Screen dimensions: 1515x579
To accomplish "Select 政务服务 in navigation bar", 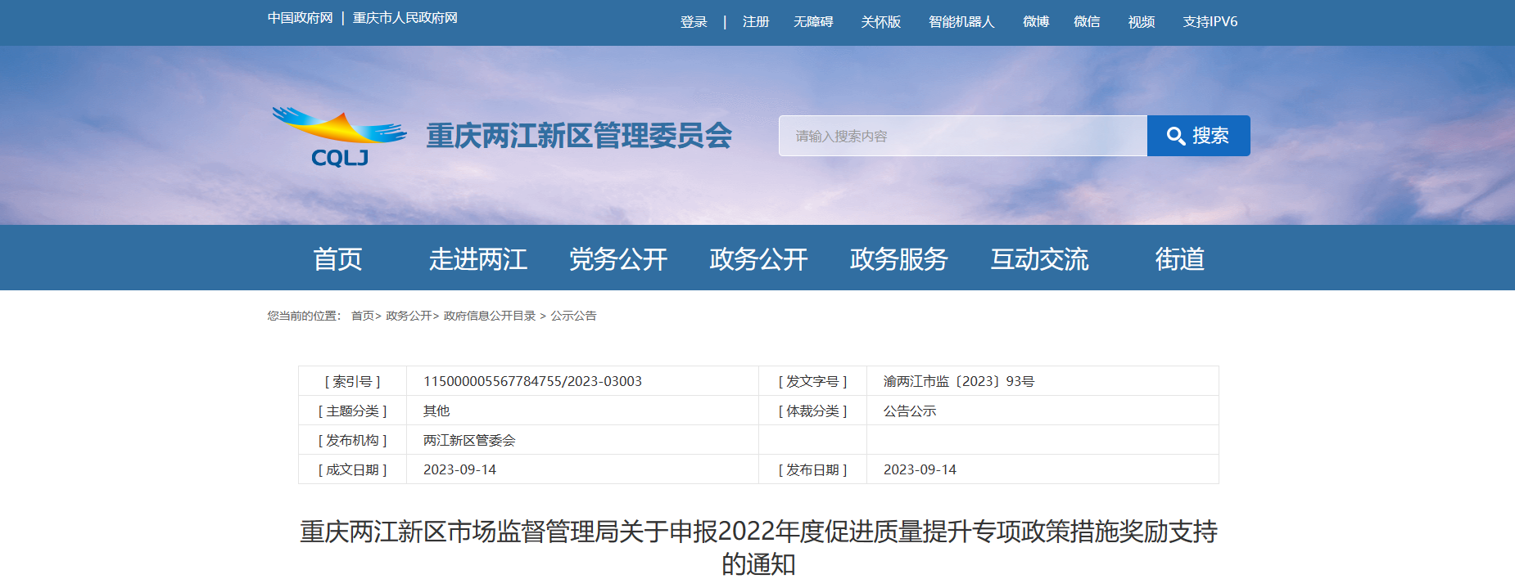I will [x=898, y=259].
